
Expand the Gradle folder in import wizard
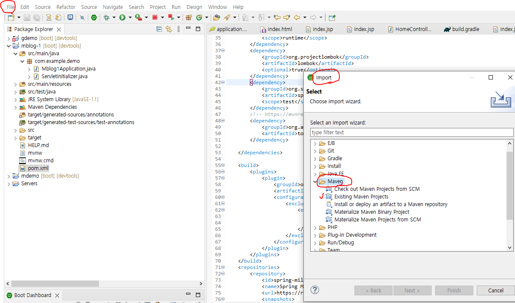[315, 159]
